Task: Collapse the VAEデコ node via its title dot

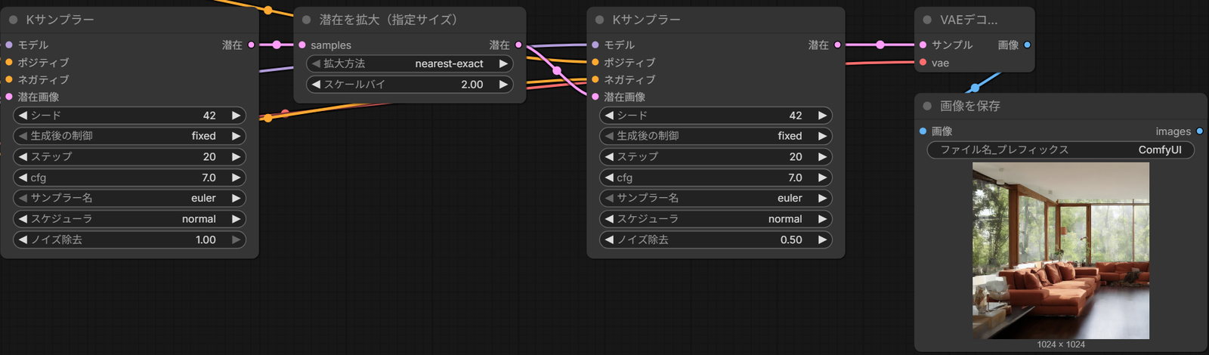Action: click(927, 20)
